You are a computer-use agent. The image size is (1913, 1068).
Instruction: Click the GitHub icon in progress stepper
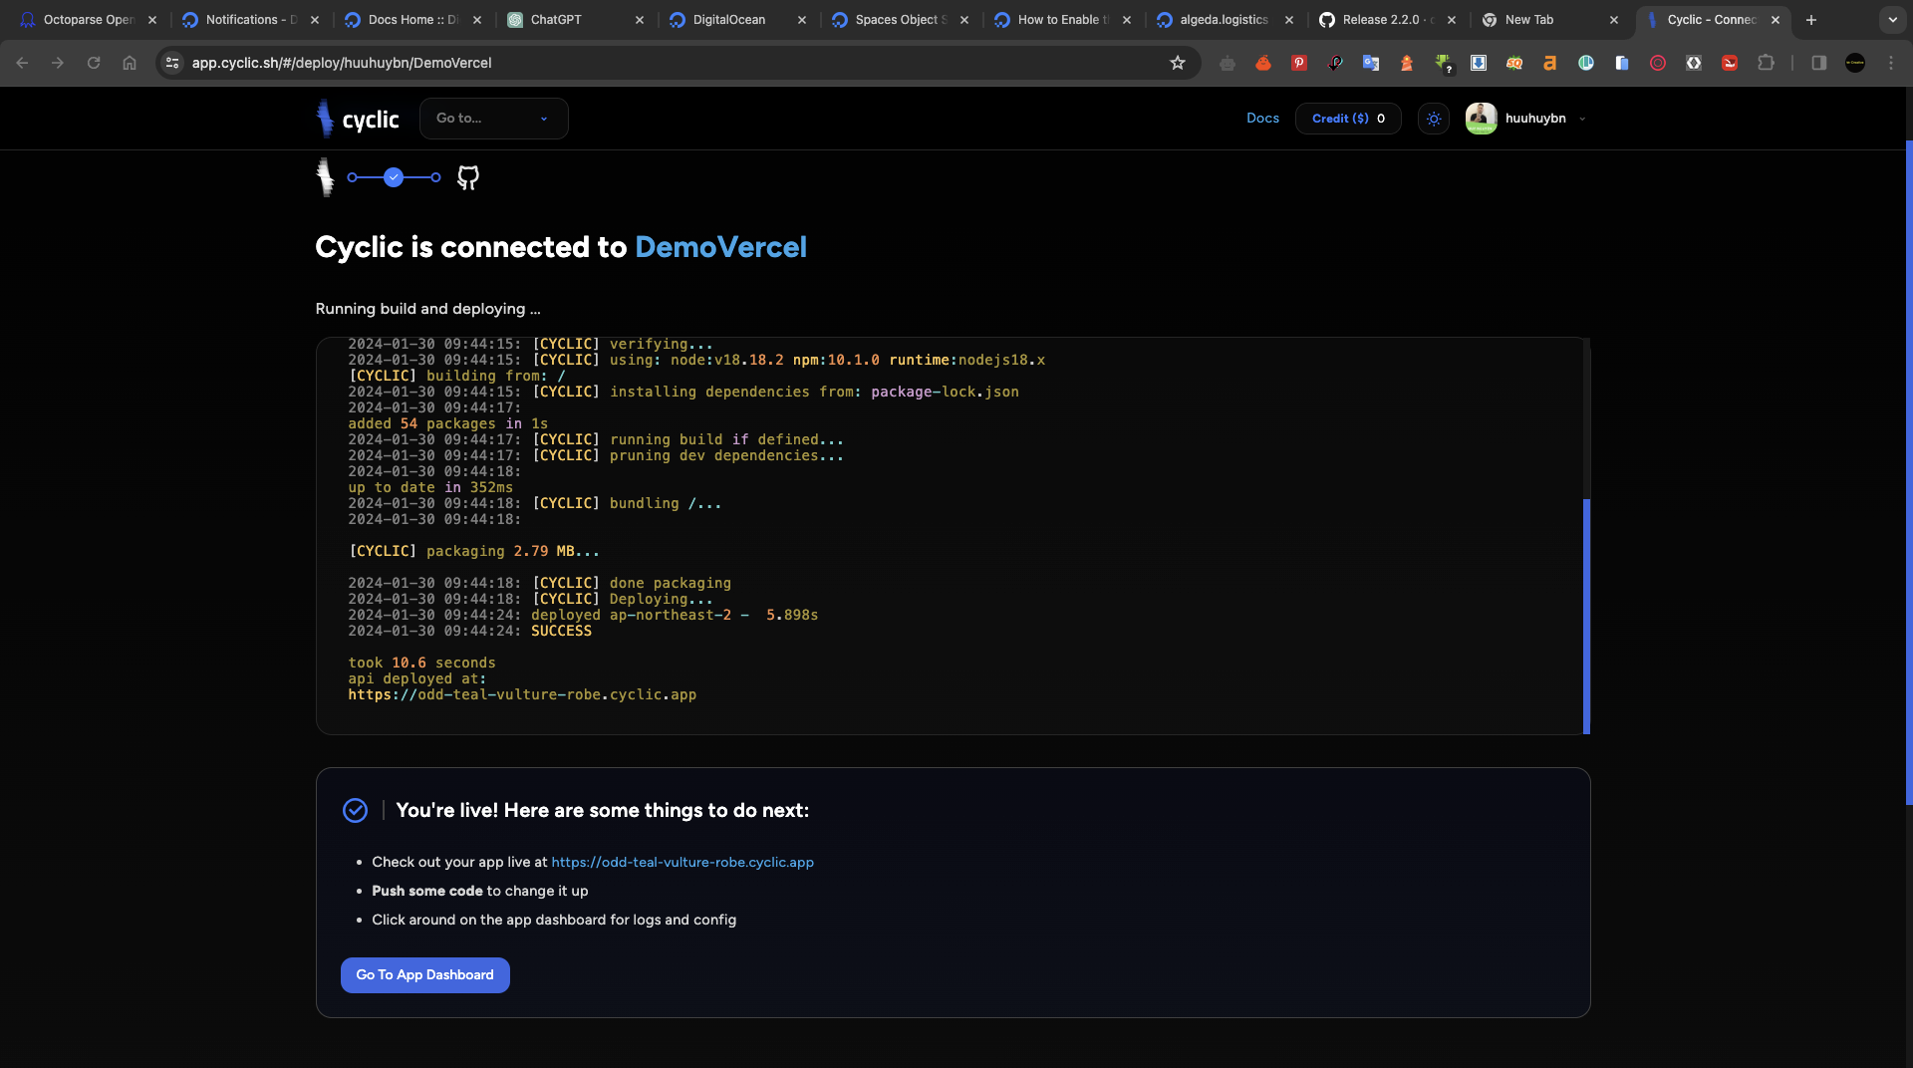tap(467, 177)
